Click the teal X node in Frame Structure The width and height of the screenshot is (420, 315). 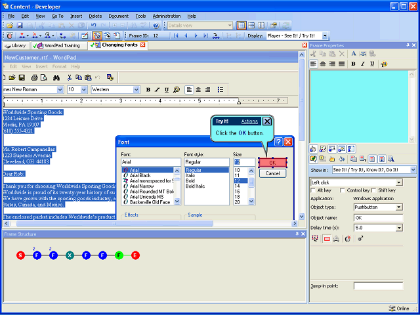[x=70, y=255]
